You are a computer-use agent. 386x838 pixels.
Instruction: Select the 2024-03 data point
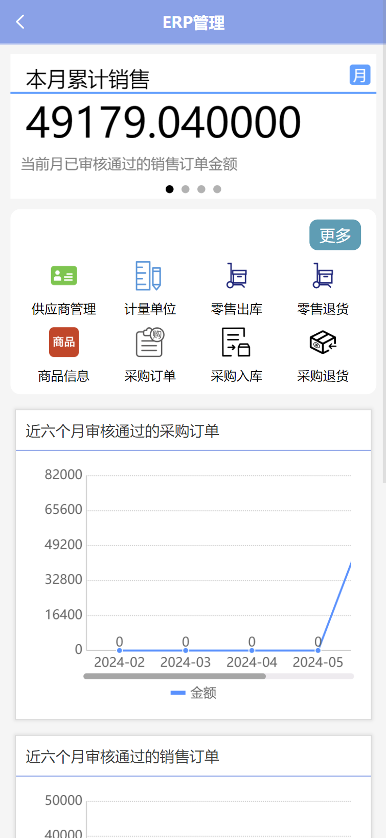coord(186,650)
